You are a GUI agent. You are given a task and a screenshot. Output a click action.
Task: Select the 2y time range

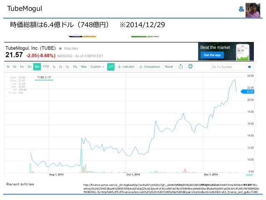point(60,67)
